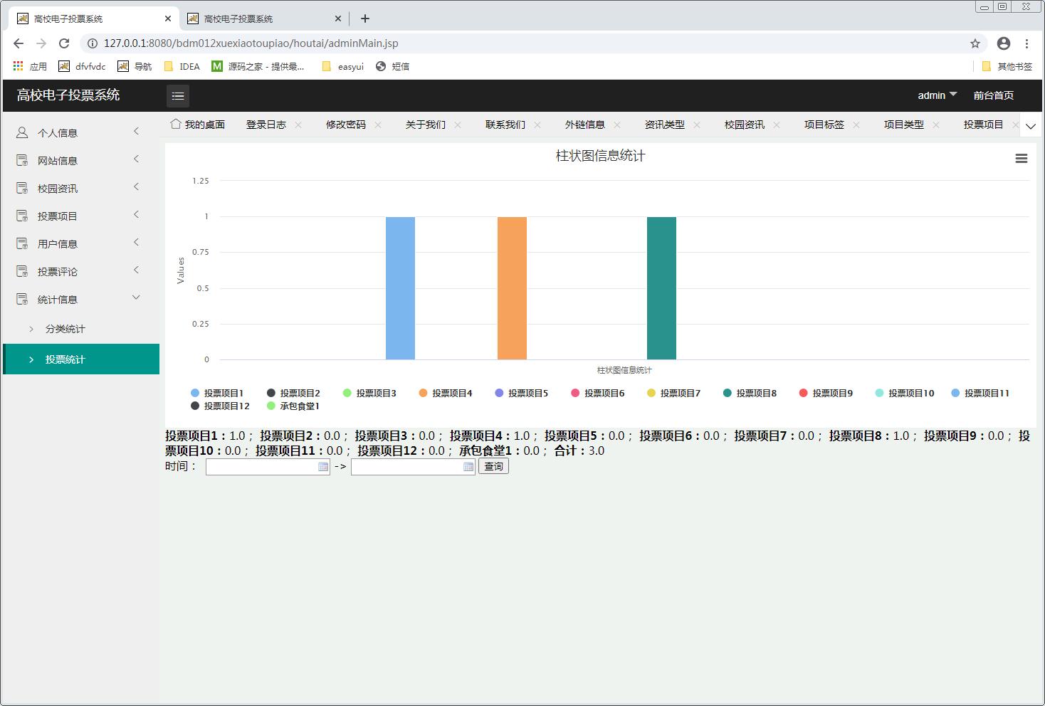
Task: Close the 修改密码 tab
Action: (378, 125)
